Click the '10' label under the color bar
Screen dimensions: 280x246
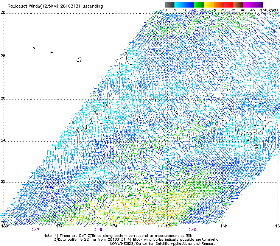click(185, 10)
